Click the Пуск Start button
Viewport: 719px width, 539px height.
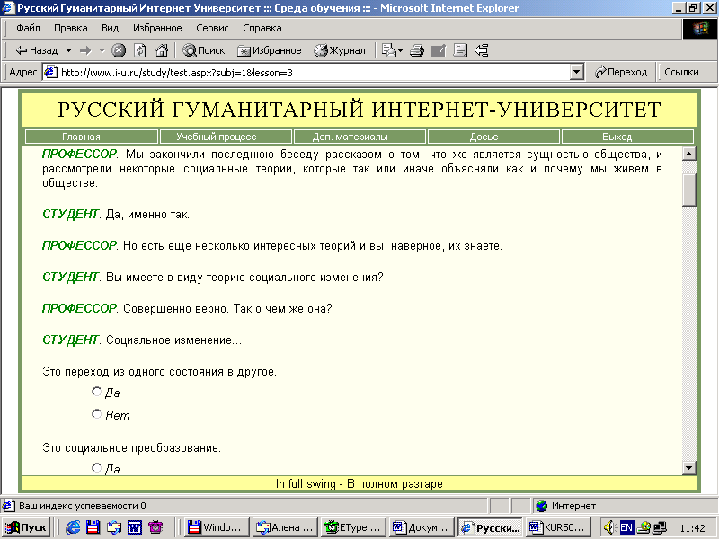26,527
